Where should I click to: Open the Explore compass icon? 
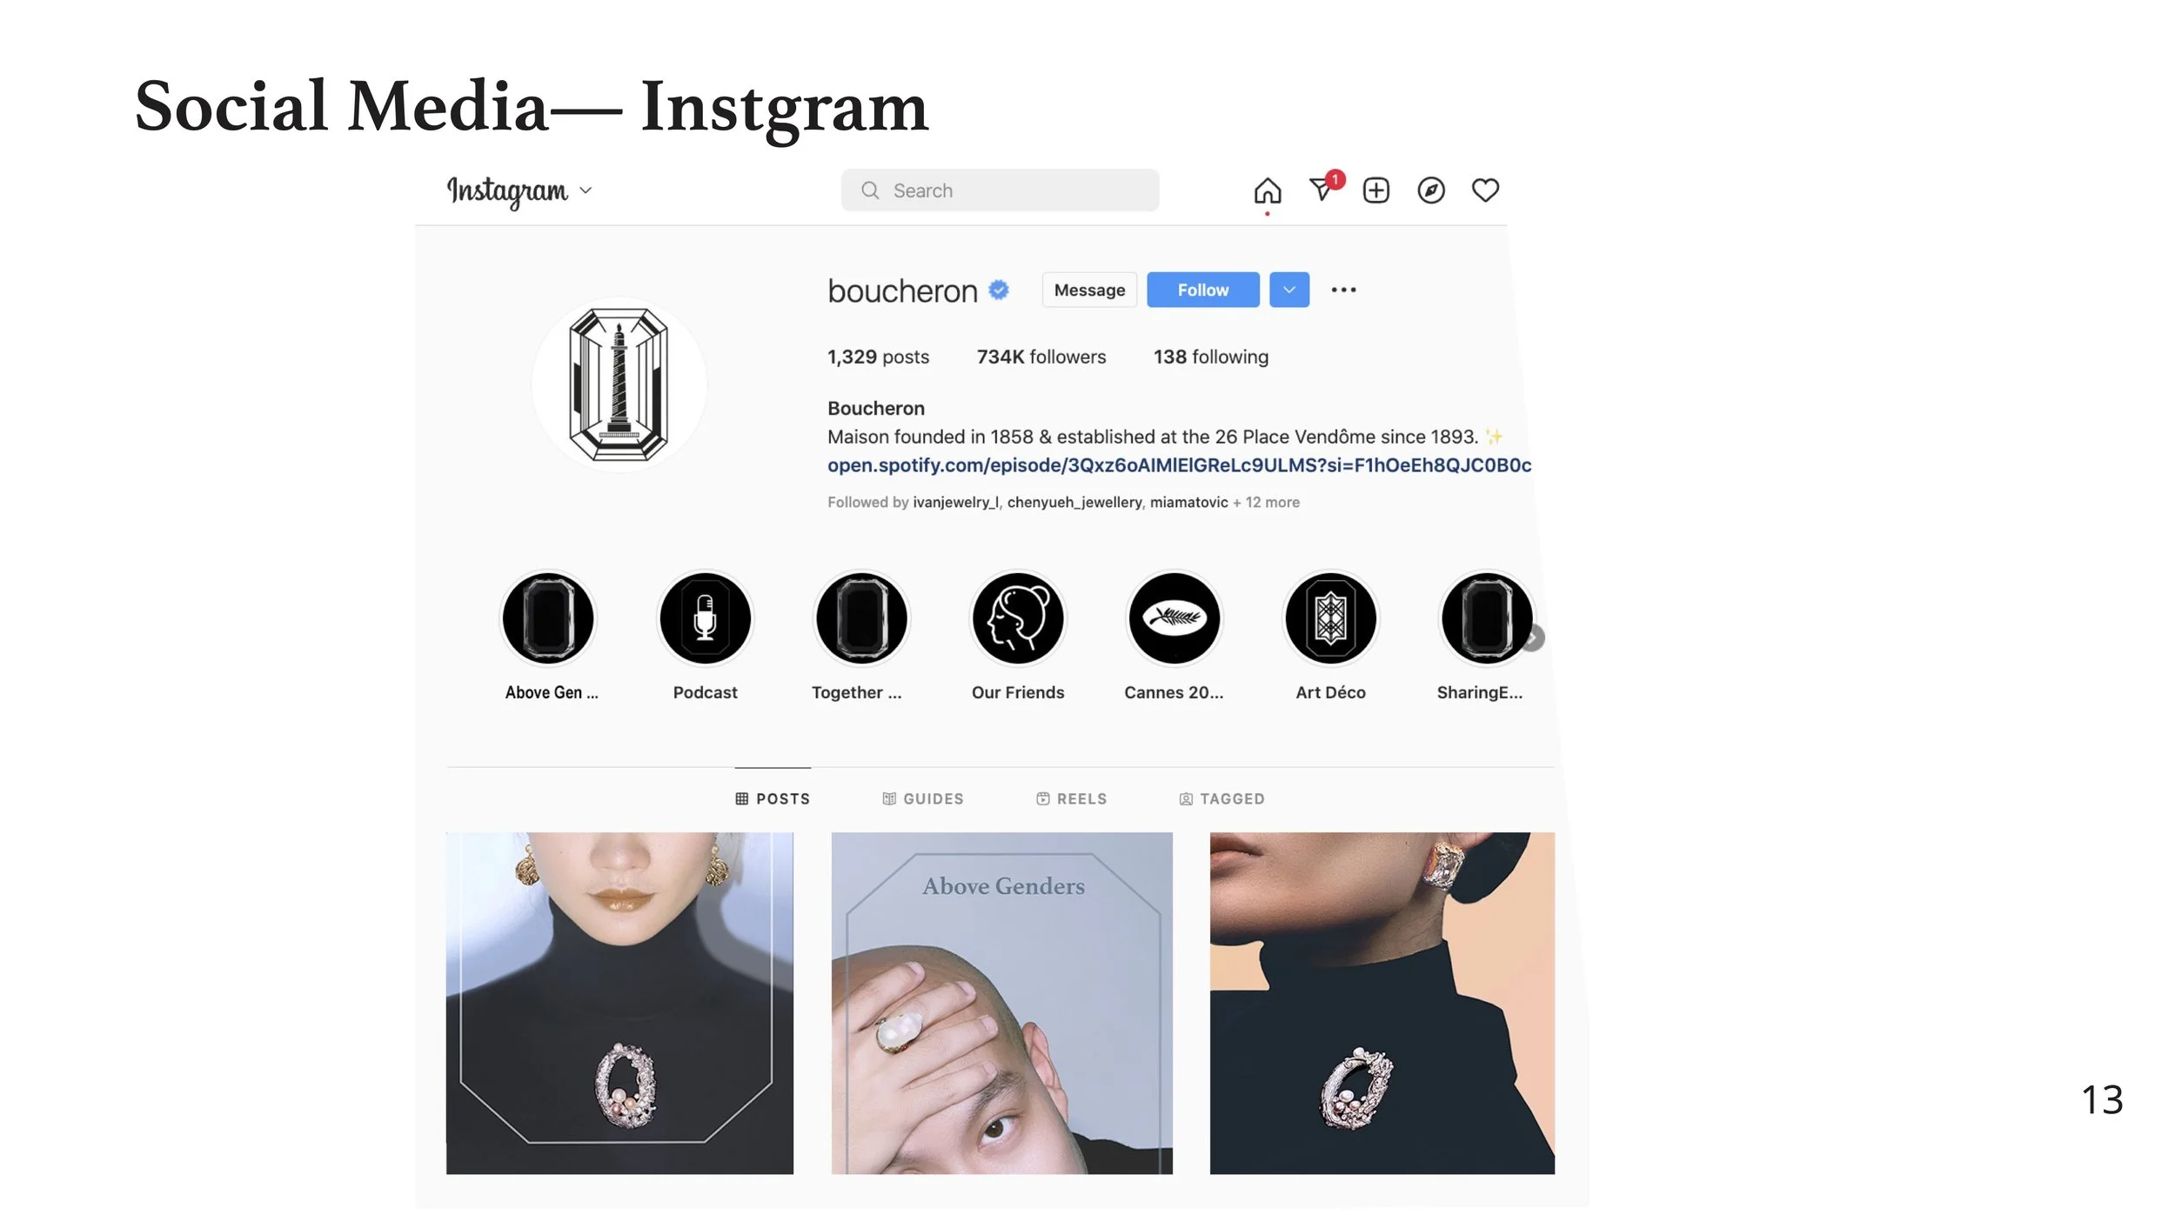pyautogui.click(x=1430, y=190)
